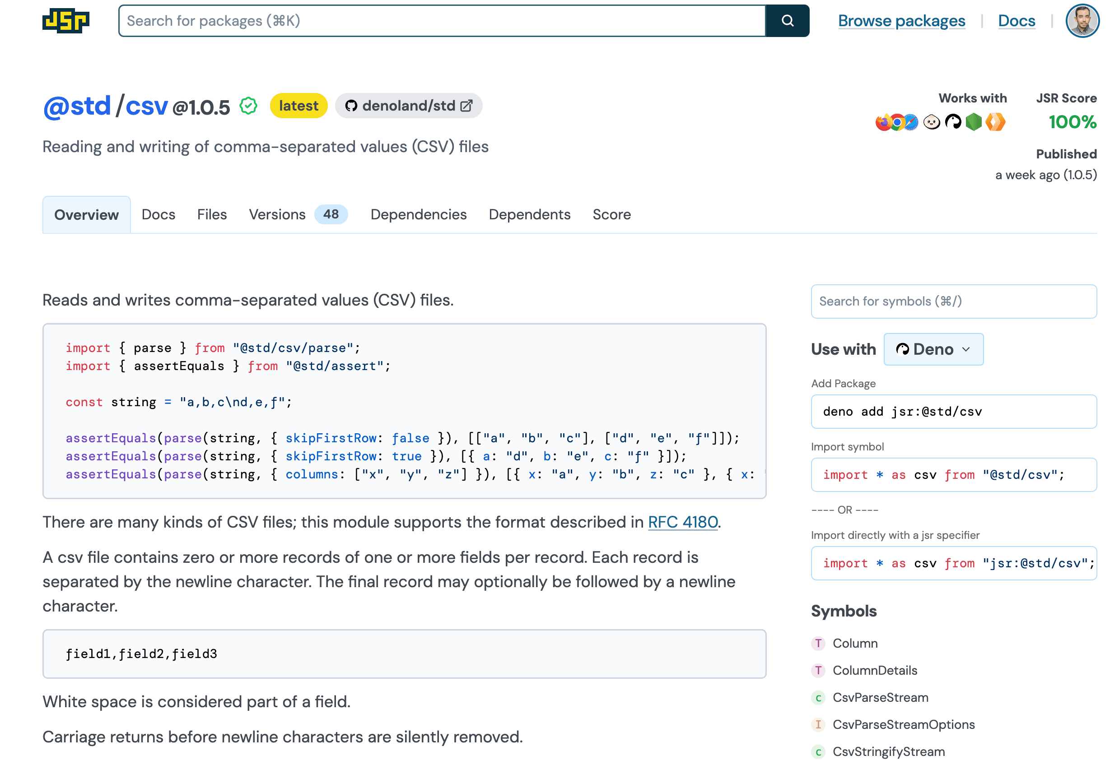The height and width of the screenshot is (760, 1119).
Task: Click the Symbols heading
Action: [x=844, y=611]
